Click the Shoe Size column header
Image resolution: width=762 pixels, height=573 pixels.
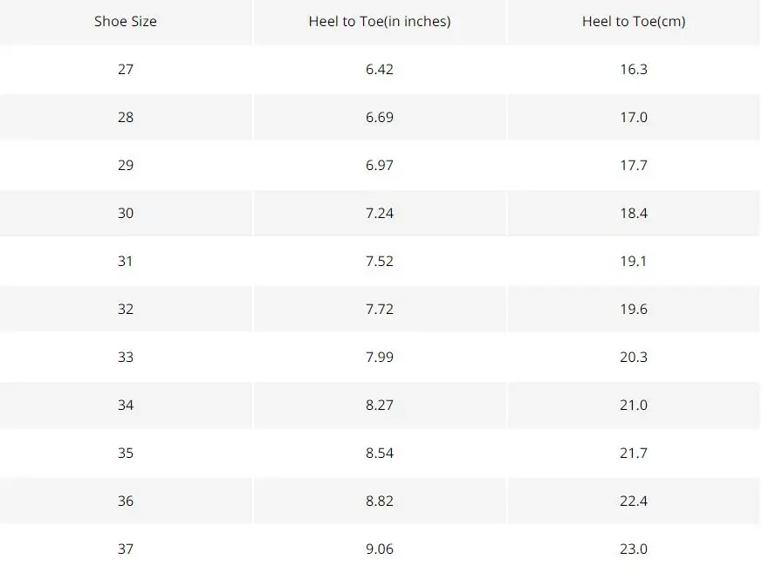pos(126,21)
